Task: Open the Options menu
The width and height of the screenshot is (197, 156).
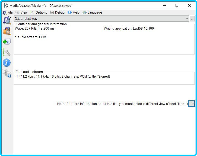Action: [39, 12]
